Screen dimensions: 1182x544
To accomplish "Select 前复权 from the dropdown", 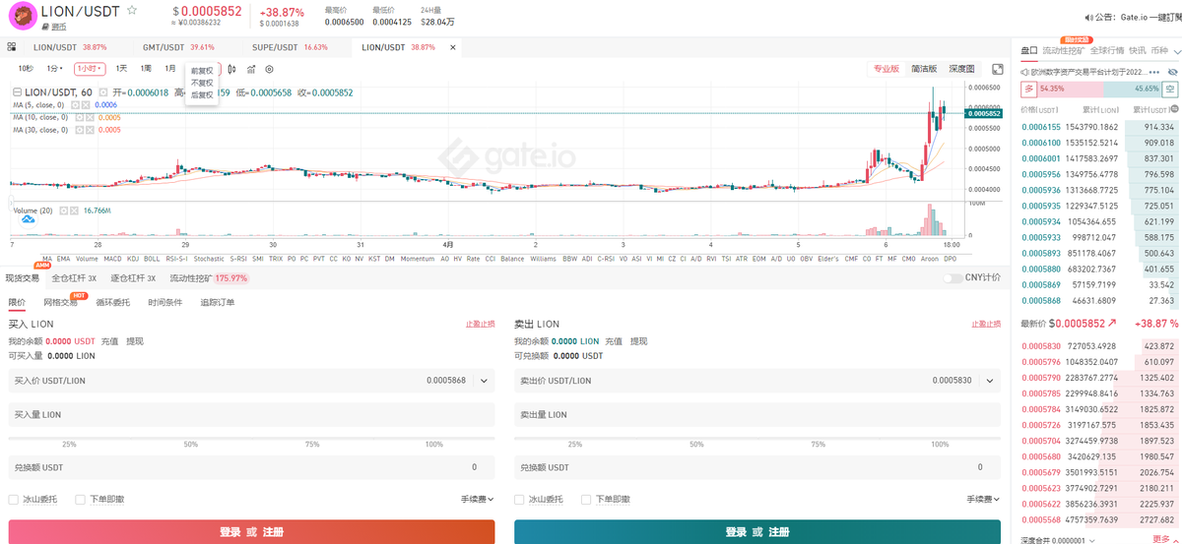I will 202,71.
